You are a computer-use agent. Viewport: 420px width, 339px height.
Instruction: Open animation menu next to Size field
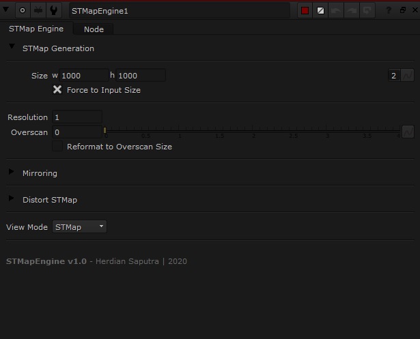[408, 76]
